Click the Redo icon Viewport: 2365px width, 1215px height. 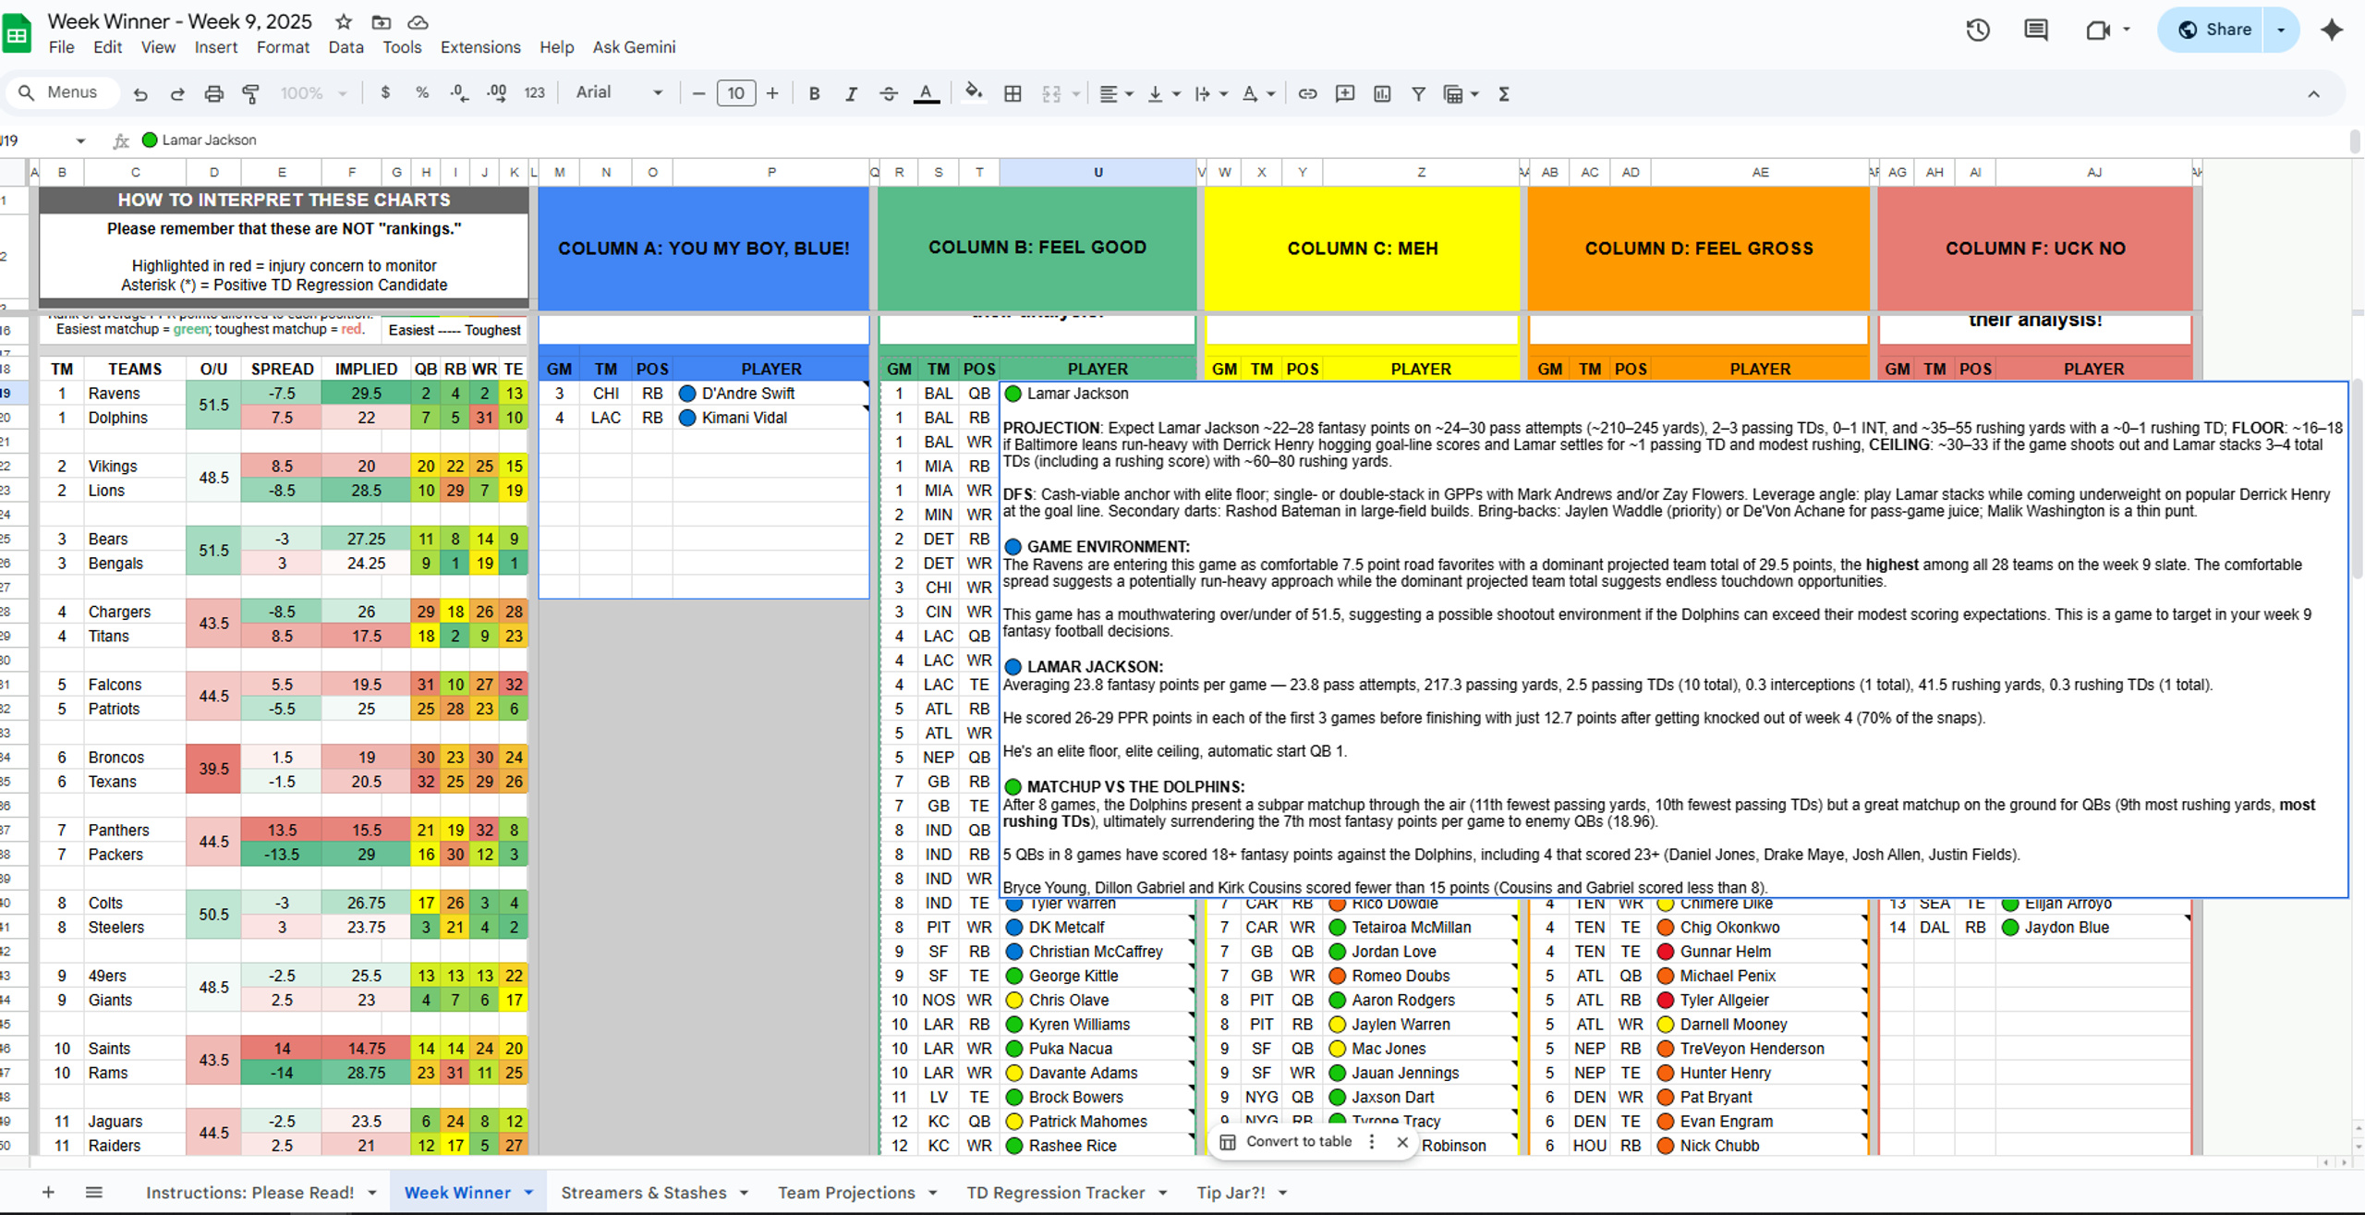click(177, 93)
